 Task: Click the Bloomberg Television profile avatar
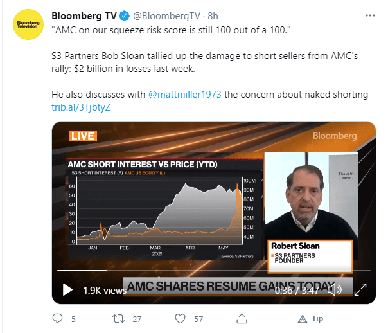click(28, 24)
